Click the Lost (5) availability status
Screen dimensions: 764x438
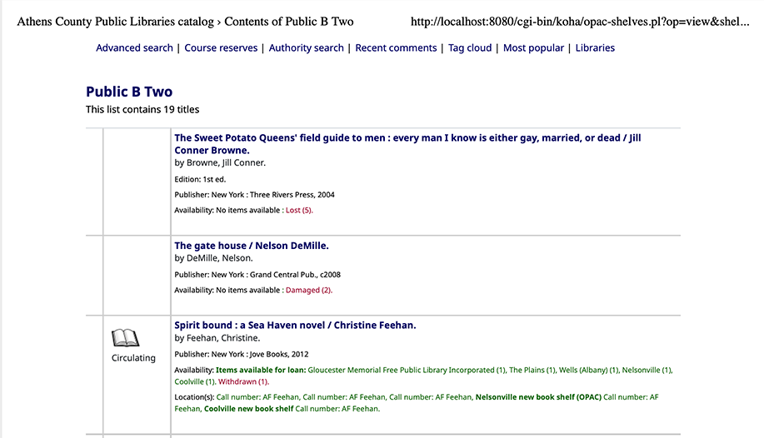coord(298,211)
